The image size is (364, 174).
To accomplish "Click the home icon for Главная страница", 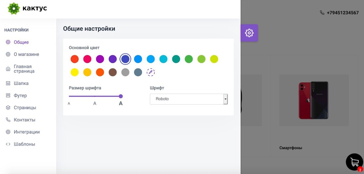I will 8,69.
